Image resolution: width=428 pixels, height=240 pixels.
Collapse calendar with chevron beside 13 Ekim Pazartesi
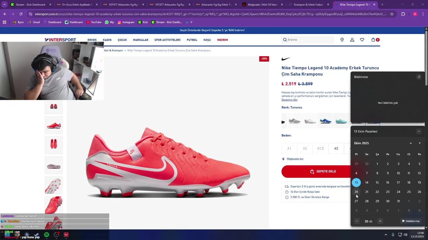[x=419, y=131]
